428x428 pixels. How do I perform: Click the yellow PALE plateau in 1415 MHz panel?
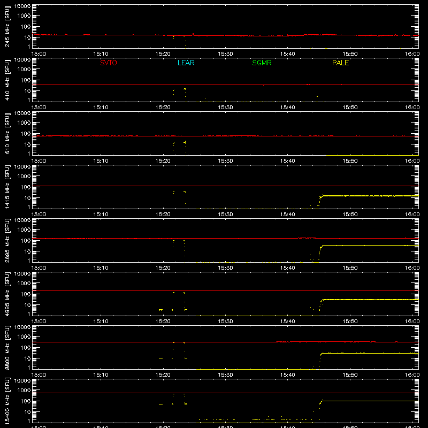pos(371,196)
